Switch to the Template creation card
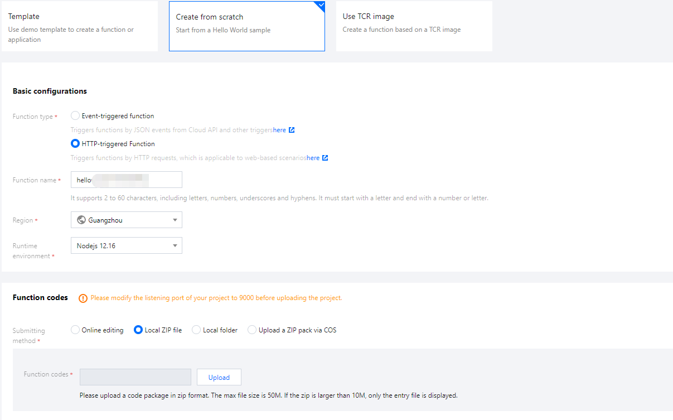This screenshot has height=420, width=673. (80, 26)
